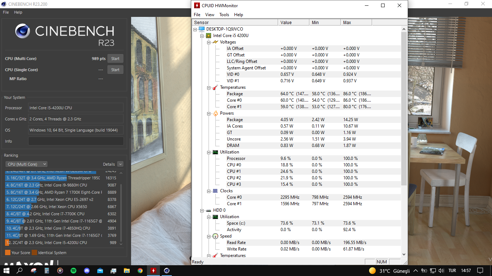492x276 pixels.
Task: Select the IA Cores power row
Action: 296,126
